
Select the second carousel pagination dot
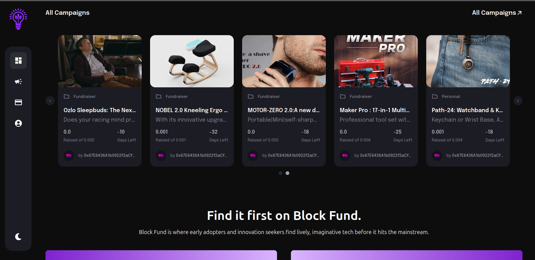pyautogui.click(x=287, y=173)
